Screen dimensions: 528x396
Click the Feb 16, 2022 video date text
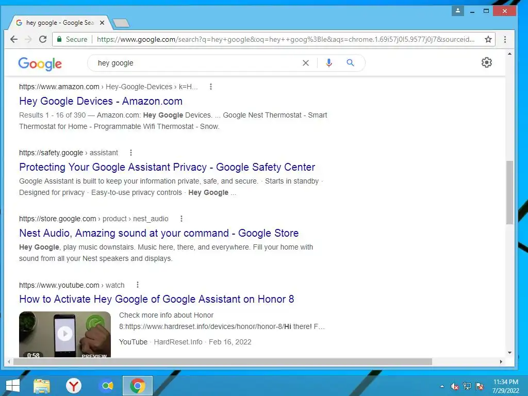point(230,342)
